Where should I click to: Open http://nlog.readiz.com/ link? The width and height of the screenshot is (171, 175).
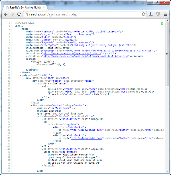click(86, 138)
